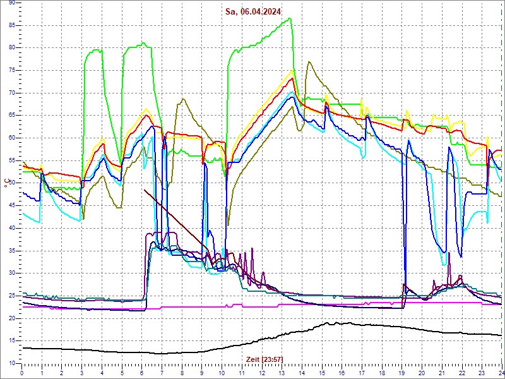Click the hour 0 label on the time axis
The height and width of the screenshot is (379, 505).
coord(21,373)
